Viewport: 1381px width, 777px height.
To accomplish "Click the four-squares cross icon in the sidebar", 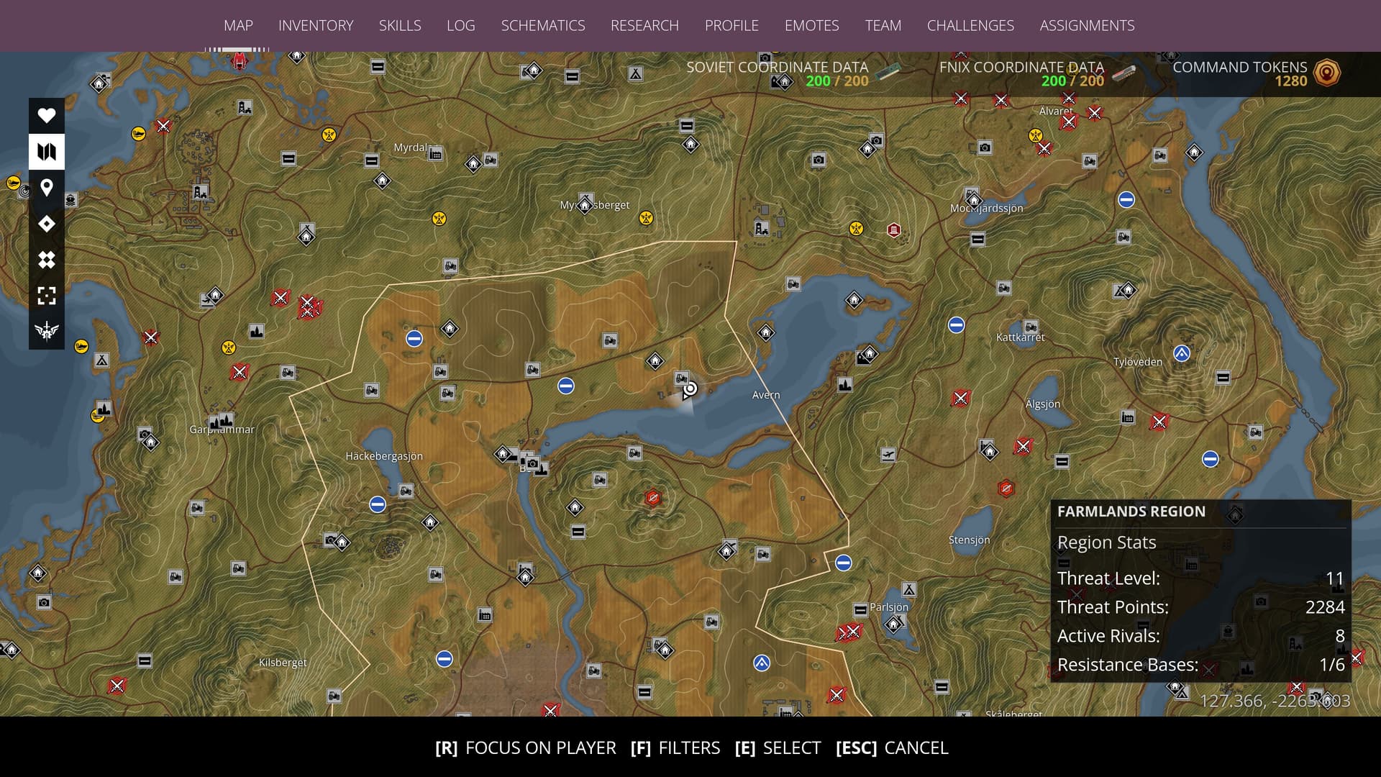I will 47,260.
